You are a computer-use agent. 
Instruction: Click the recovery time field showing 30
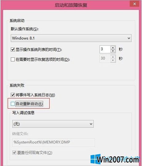[105, 58]
